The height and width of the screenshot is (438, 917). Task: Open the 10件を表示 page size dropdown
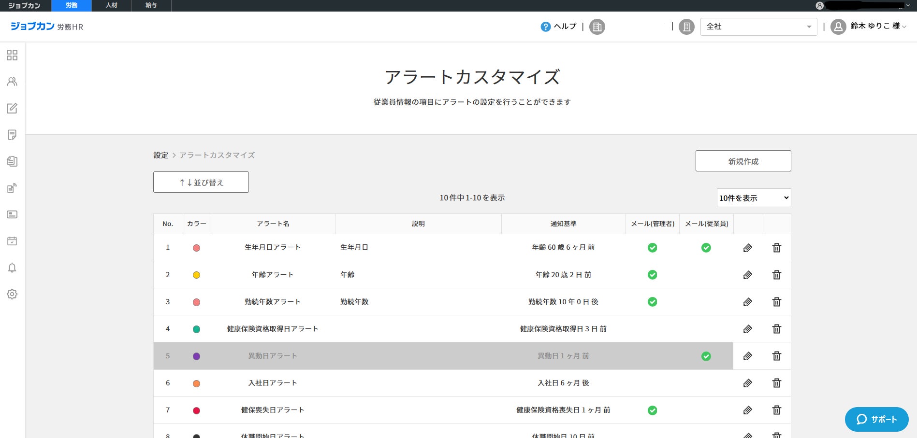[753, 198]
